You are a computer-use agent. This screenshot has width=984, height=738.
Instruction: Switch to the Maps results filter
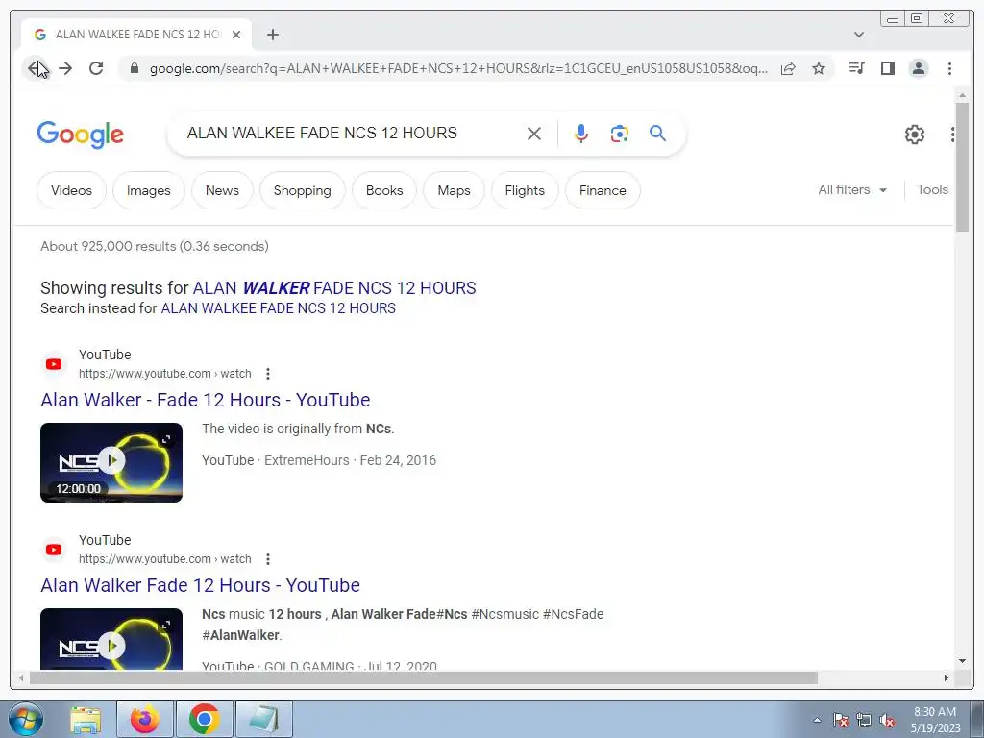click(x=454, y=190)
